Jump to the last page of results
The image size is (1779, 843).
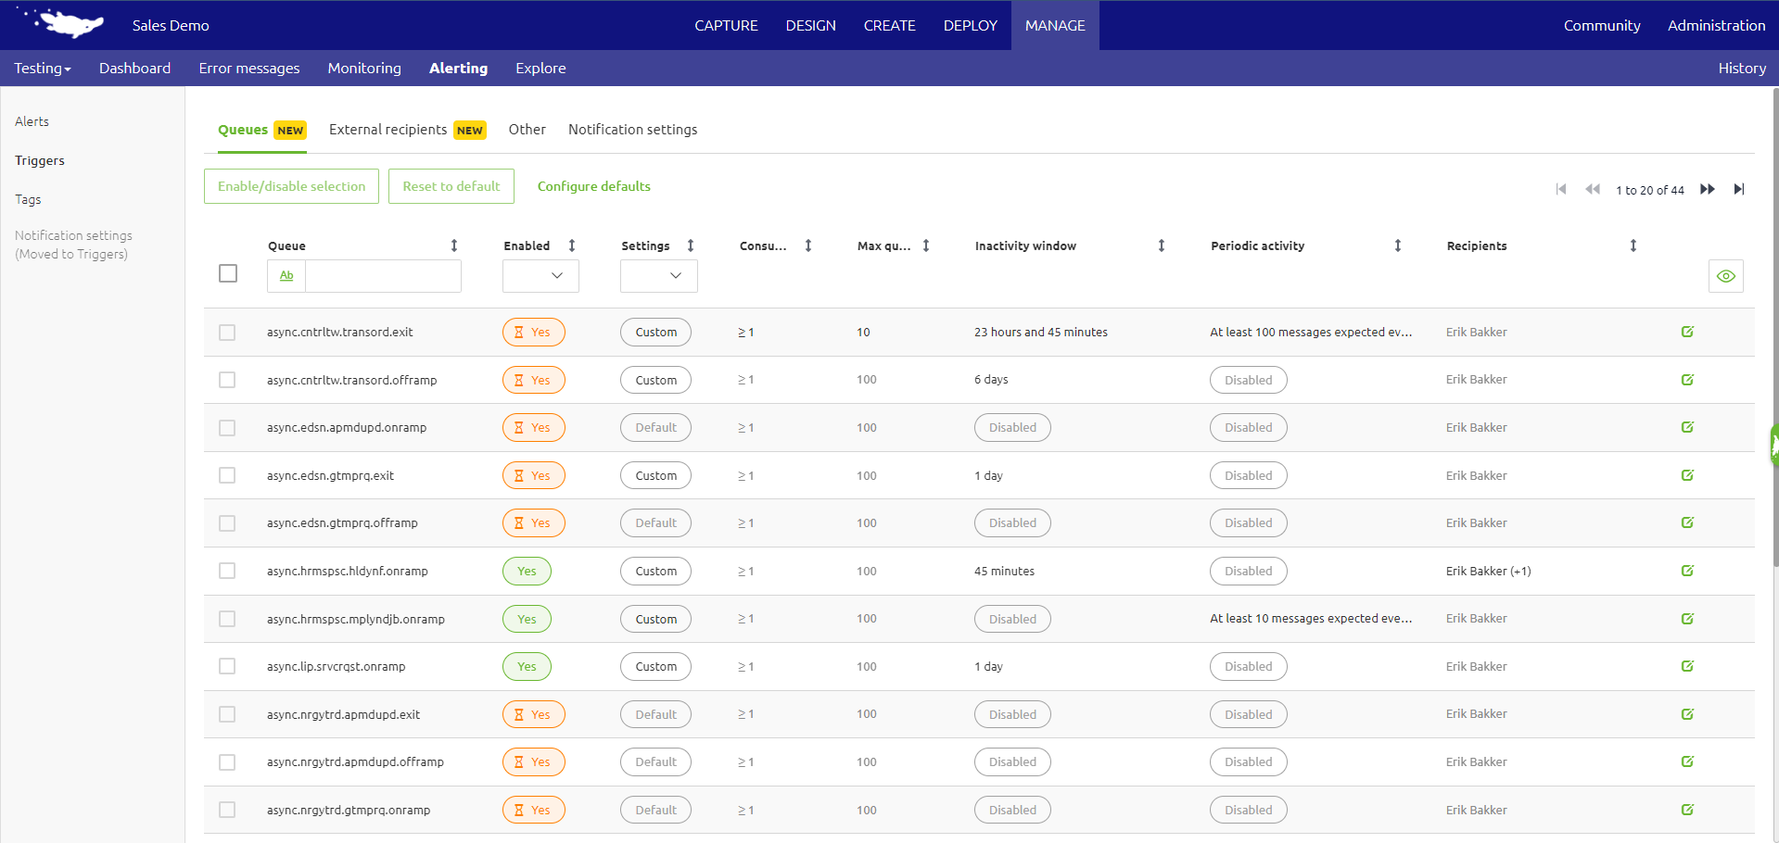click(1739, 189)
